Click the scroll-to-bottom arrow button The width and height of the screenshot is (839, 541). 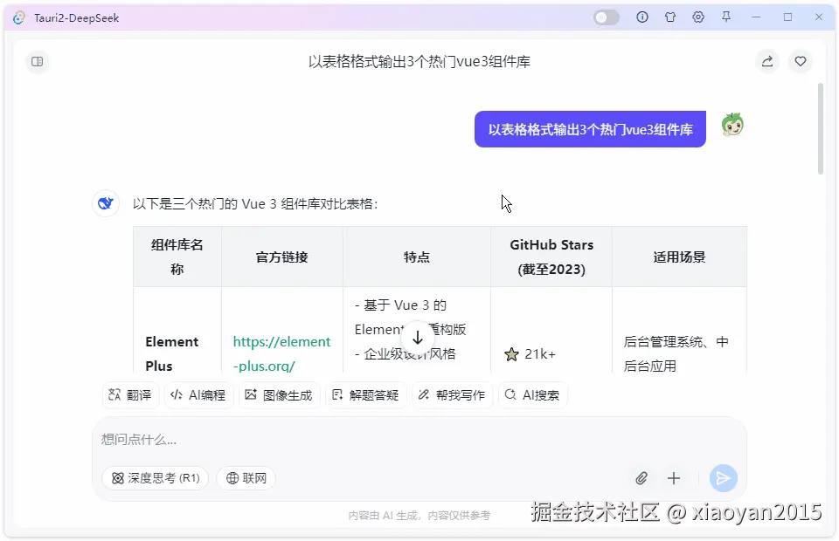tap(418, 337)
